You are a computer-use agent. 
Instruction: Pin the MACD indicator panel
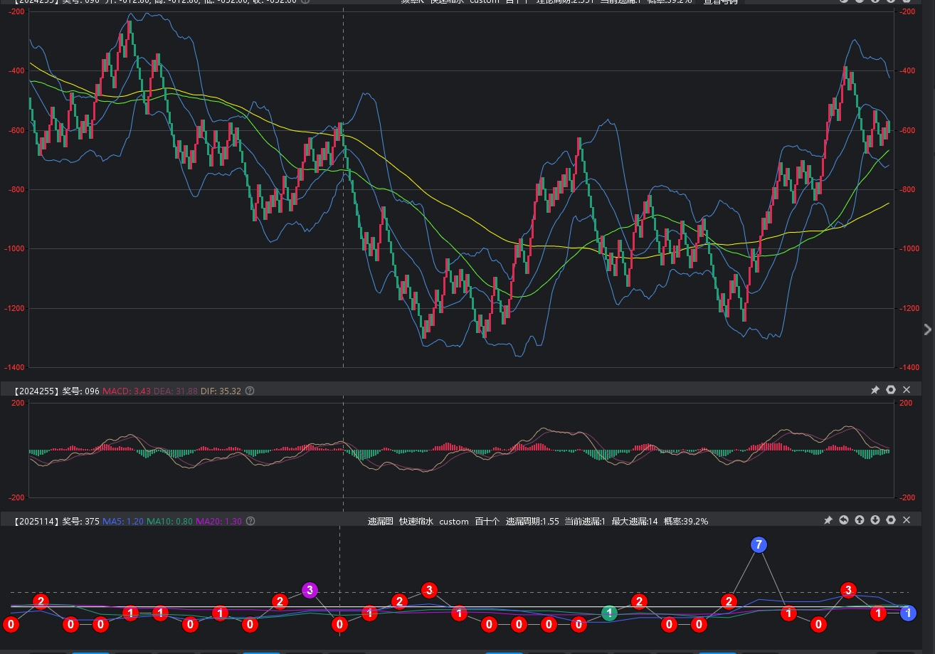pos(875,390)
